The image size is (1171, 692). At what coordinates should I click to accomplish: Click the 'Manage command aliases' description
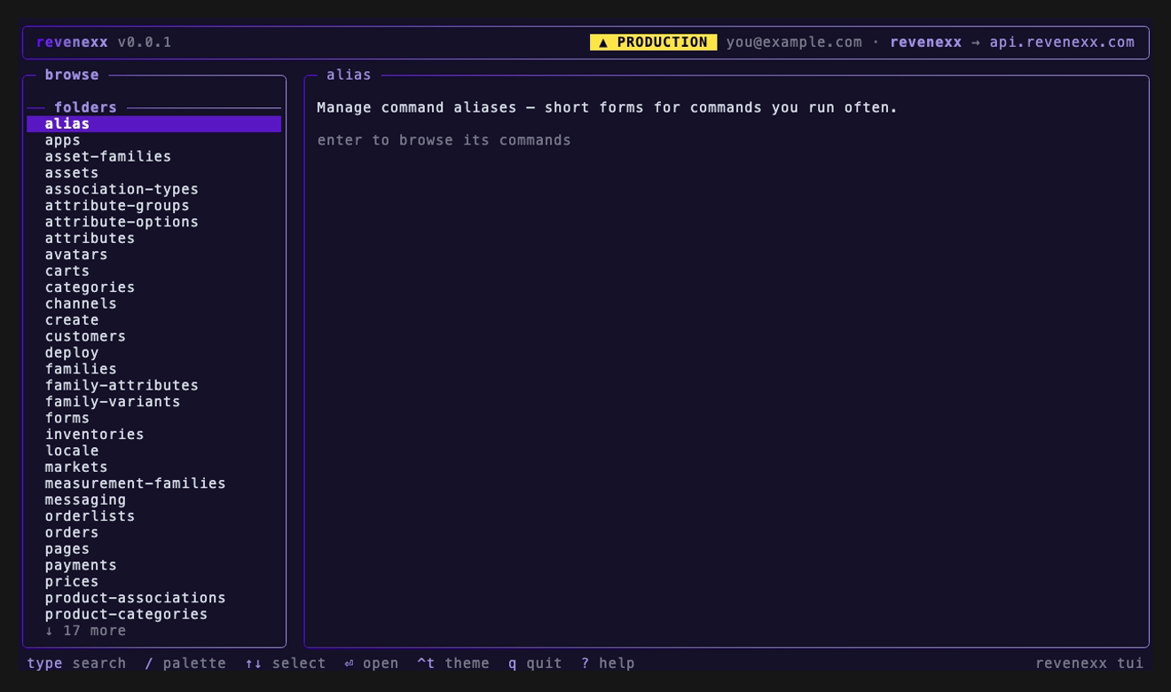tap(608, 107)
